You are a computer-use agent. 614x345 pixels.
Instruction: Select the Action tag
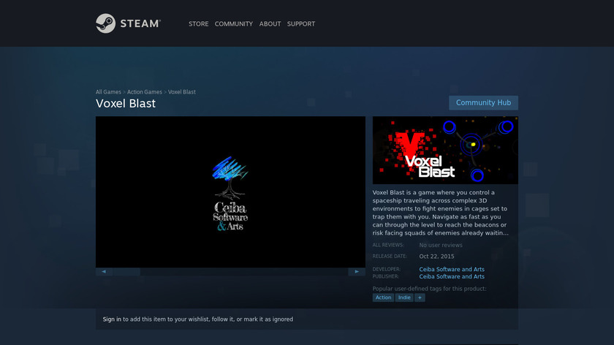click(383, 297)
